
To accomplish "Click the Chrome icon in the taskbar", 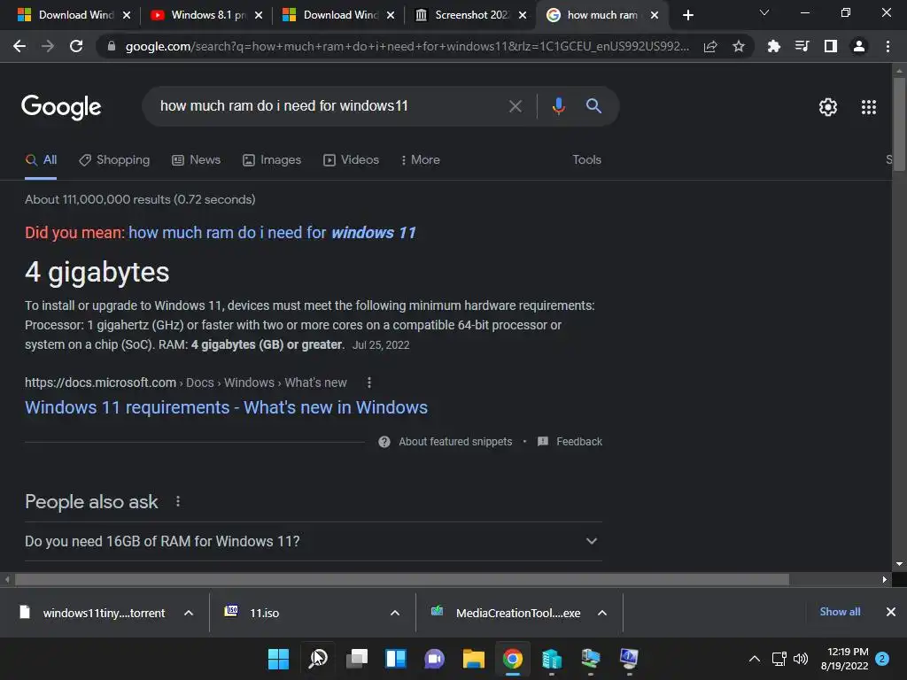I will [x=513, y=659].
